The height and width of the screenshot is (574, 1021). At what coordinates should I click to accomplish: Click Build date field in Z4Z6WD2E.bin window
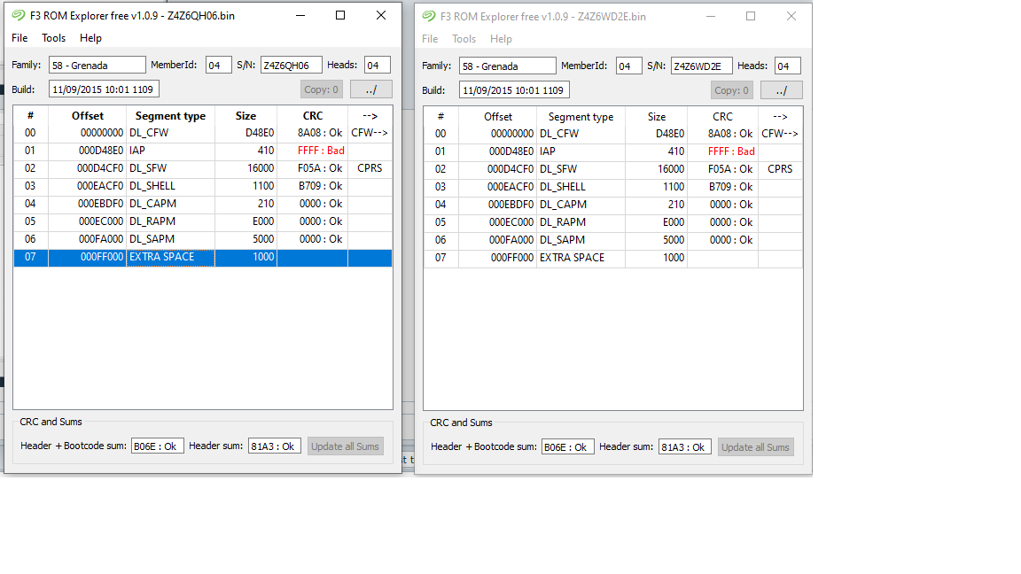pyautogui.click(x=514, y=90)
